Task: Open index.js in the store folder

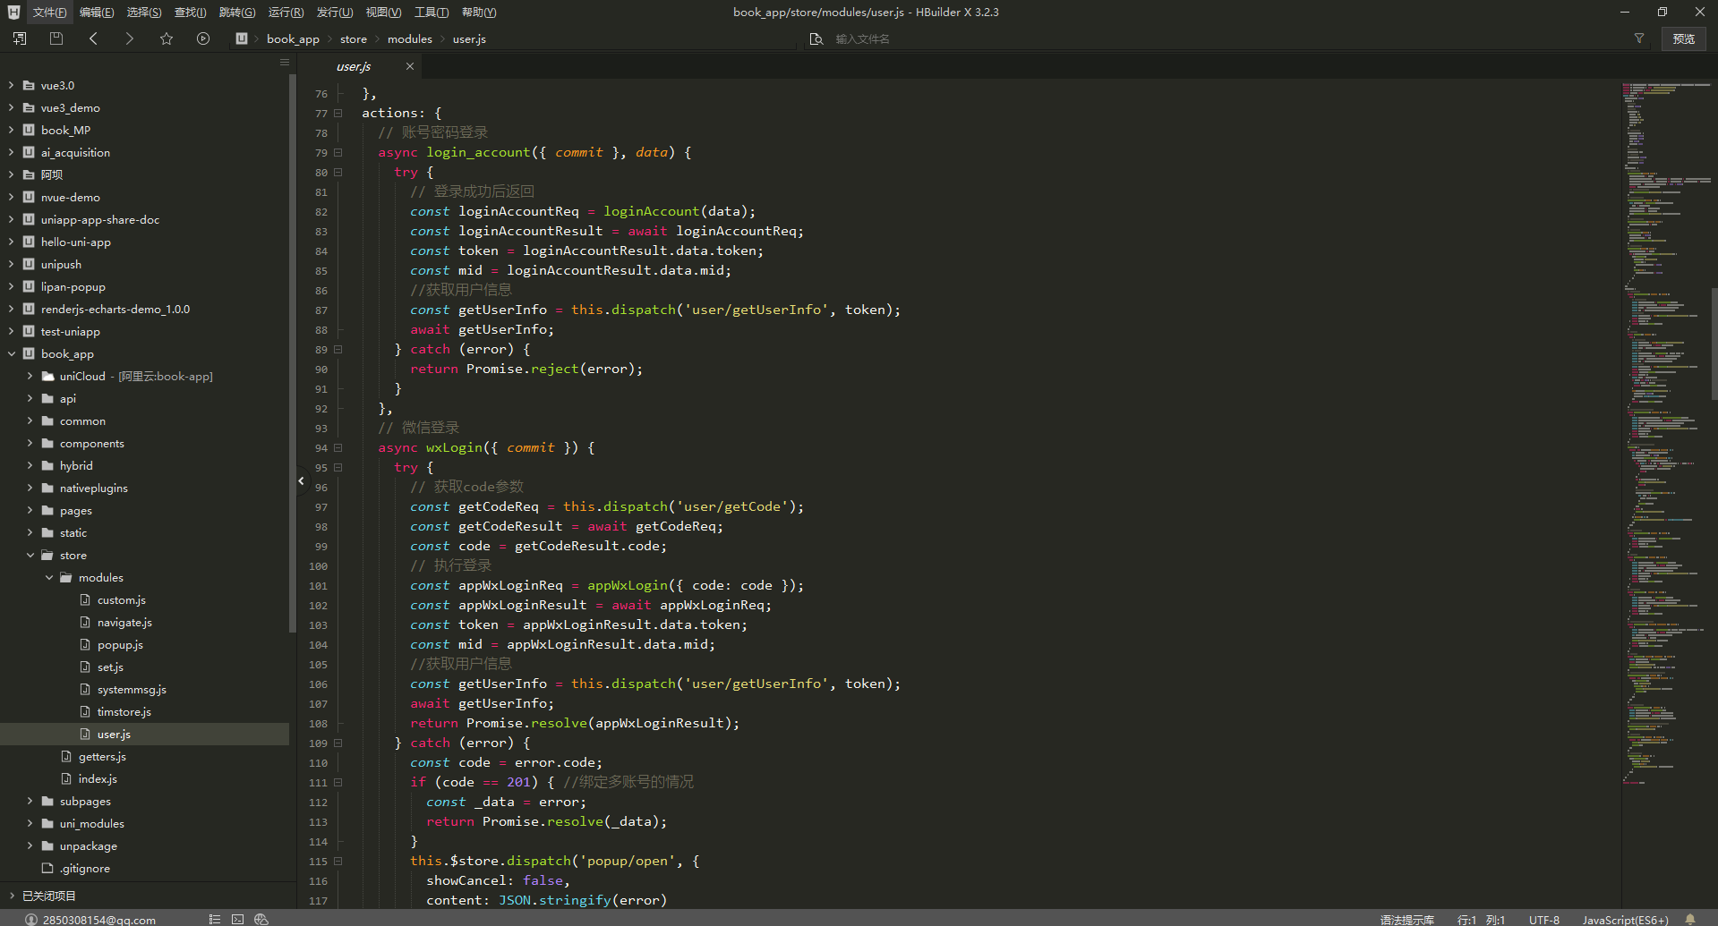Action: tap(98, 779)
